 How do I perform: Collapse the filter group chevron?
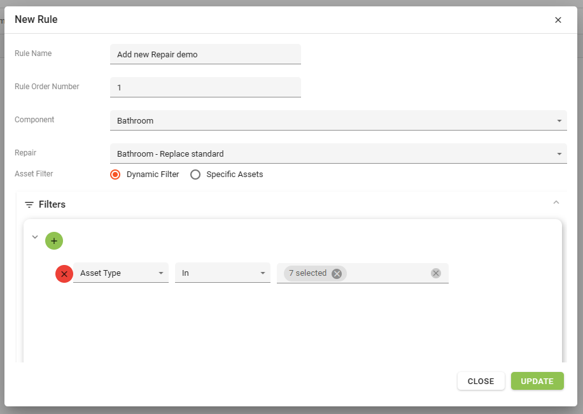[x=35, y=237]
